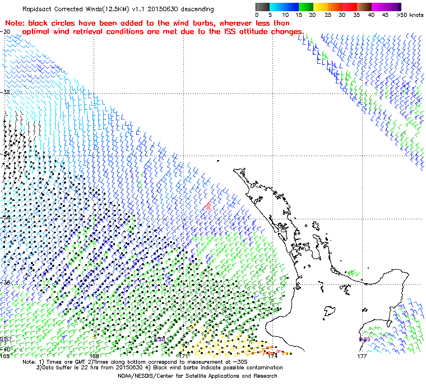Click the red wind barb cluster west of Northland
The image size is (426, 385).
(208, 206)
